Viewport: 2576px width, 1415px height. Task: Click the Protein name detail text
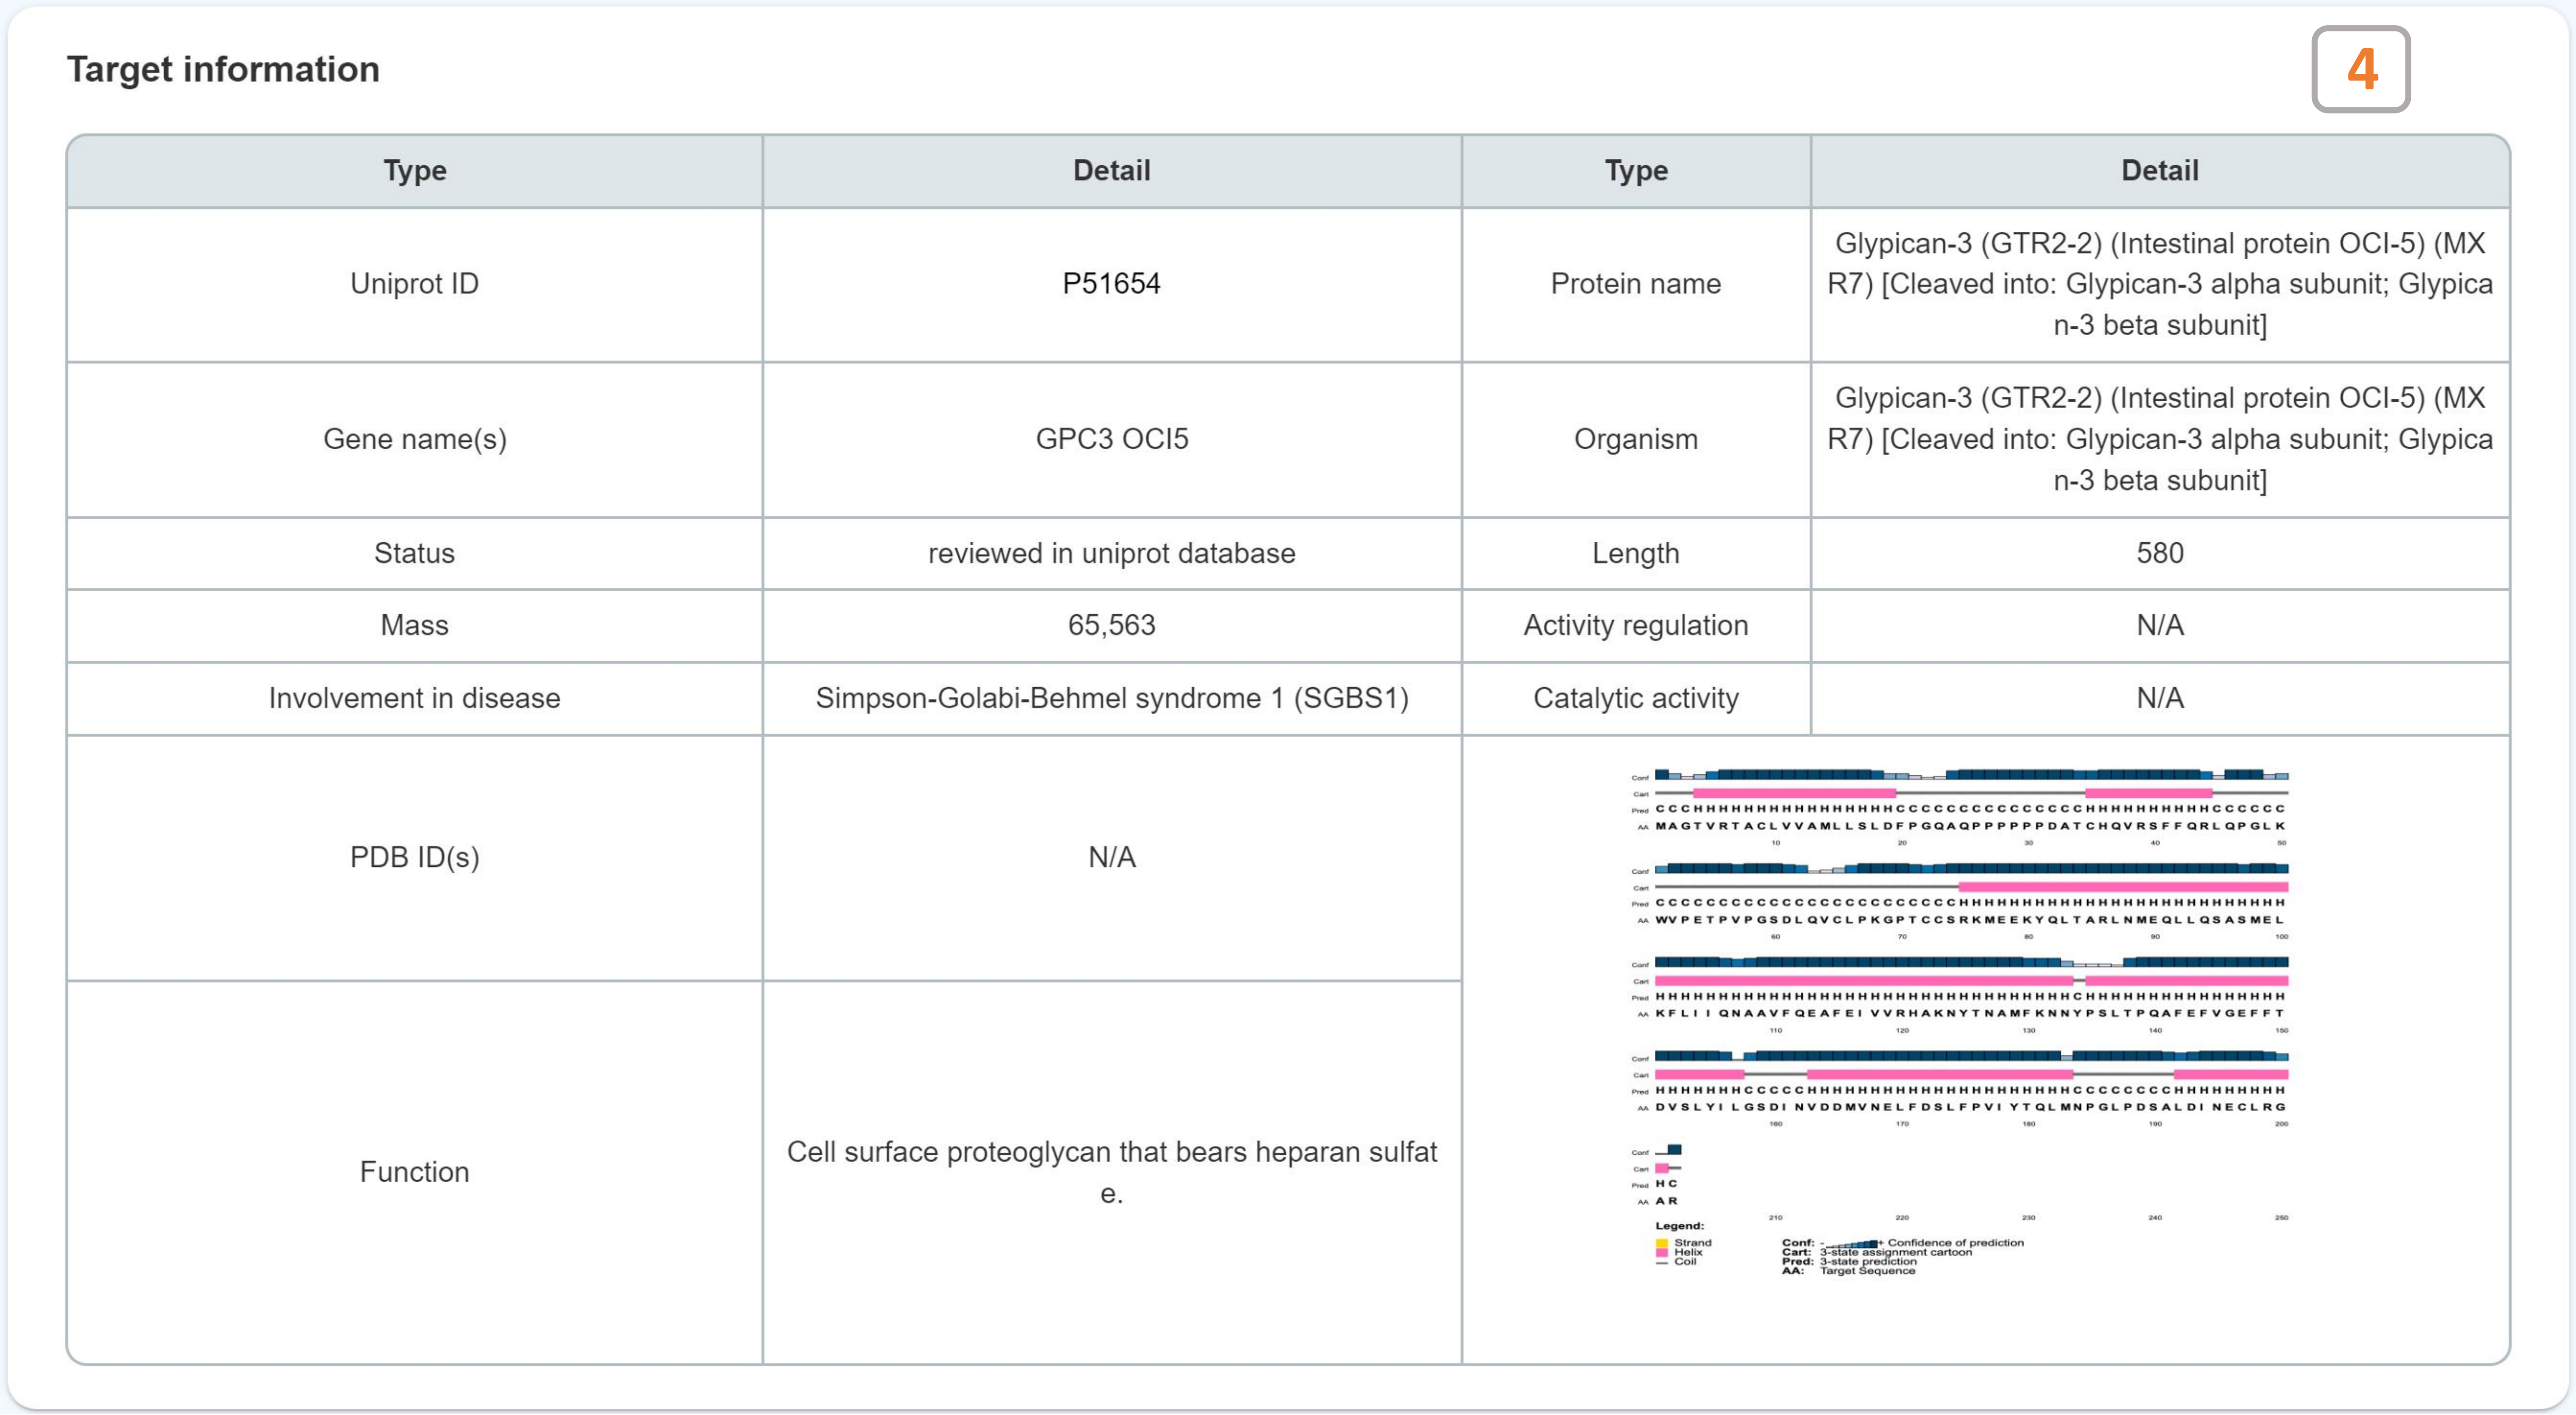click(2159, 284)
